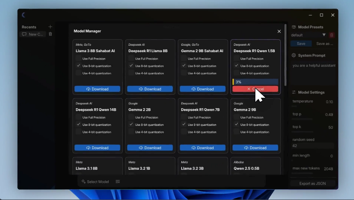Close the Model Manager dialog

(279, 31)
